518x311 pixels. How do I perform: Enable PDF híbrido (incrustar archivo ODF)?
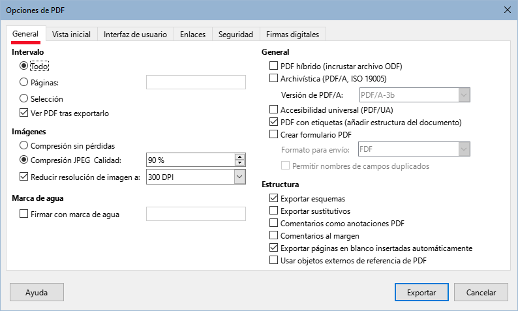pyautogui.click(x=273, y=66)
